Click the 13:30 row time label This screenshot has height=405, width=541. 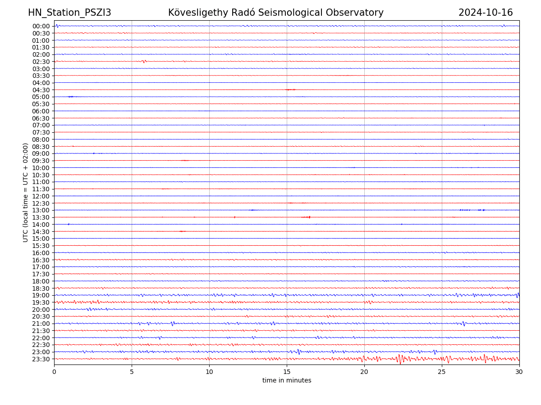41,217
